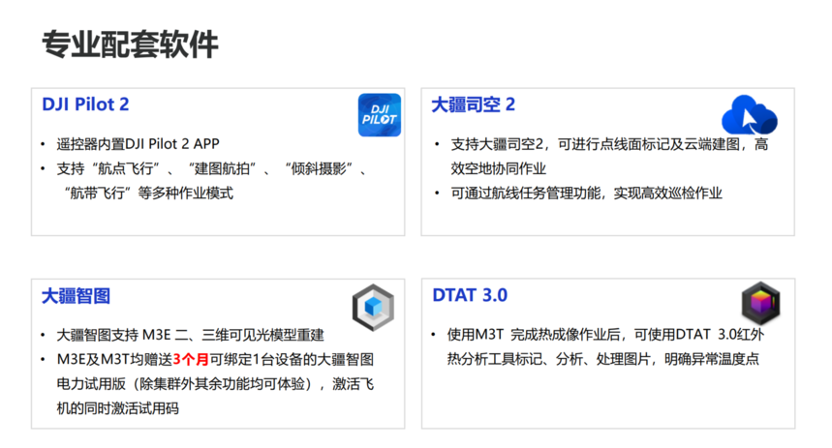Click the line “航带飞行”等多种作业模式
The width and height of the screenshot is (832, 448).
pos(149,193)
